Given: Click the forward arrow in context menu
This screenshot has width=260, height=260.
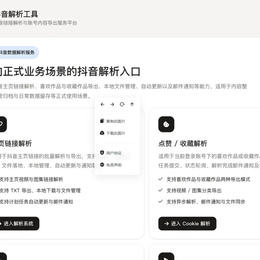Looking at the screenshot, I should (x=112, y=104).
